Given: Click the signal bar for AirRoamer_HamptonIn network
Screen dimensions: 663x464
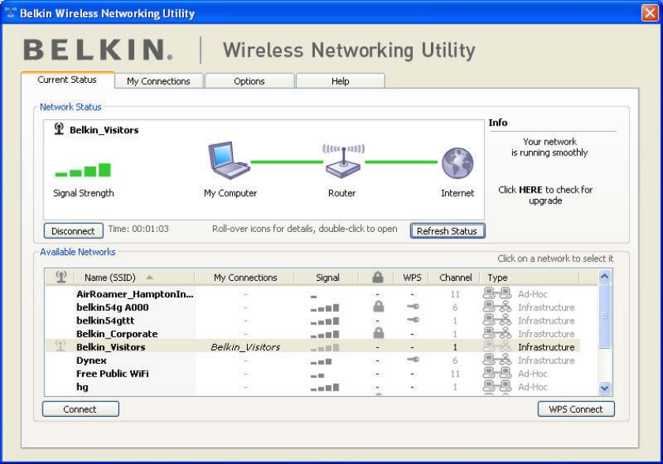Looking at the screenshot, I should [313, 297].
